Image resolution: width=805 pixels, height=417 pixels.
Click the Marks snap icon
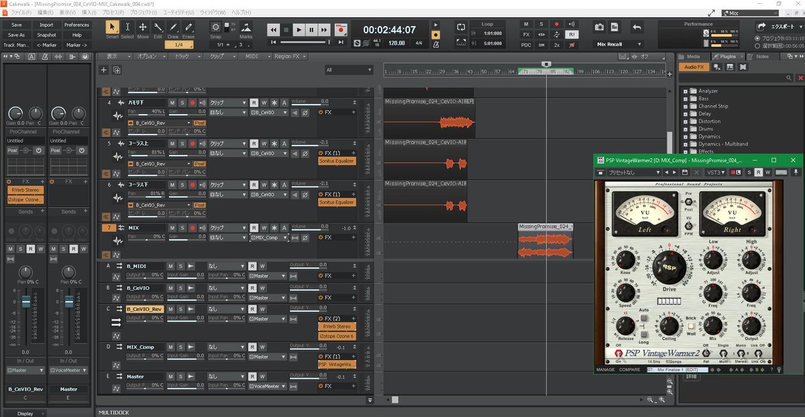246,27
